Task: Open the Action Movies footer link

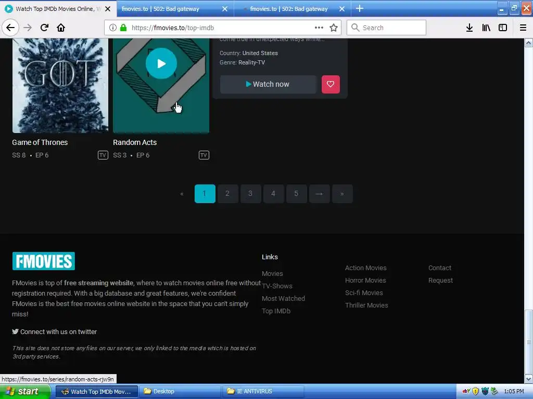Action: click(x=366, y=268)
